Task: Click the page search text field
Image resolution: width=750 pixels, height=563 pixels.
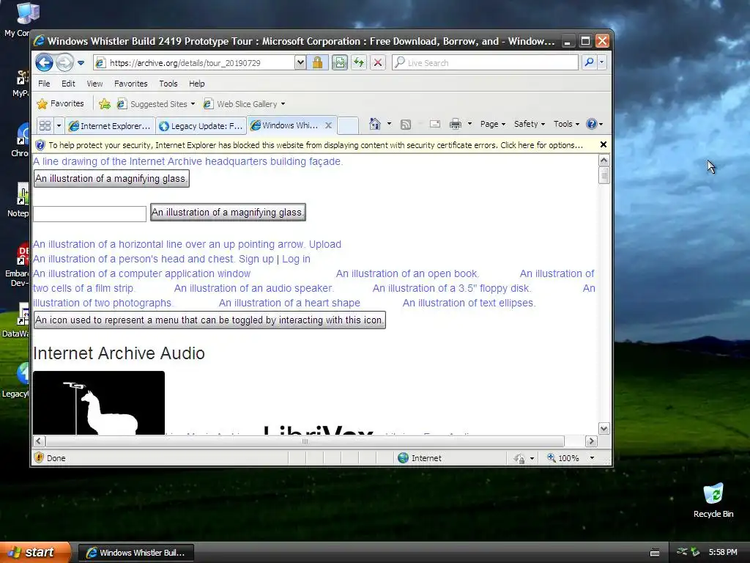Action: (89, 214)
